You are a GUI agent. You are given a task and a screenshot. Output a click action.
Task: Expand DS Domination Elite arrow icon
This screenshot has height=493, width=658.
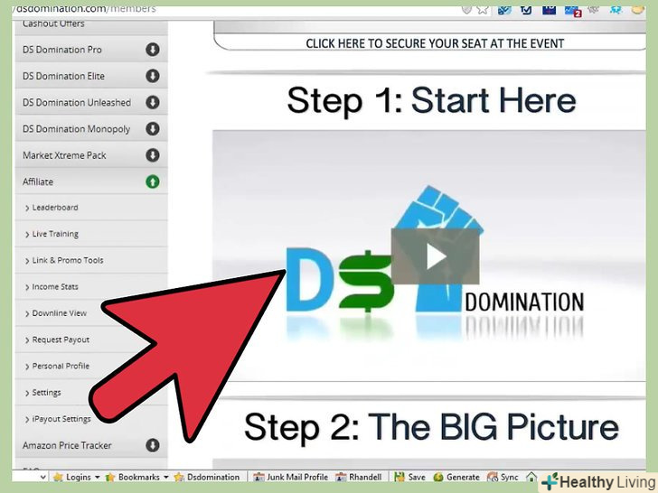pos(153,76)
